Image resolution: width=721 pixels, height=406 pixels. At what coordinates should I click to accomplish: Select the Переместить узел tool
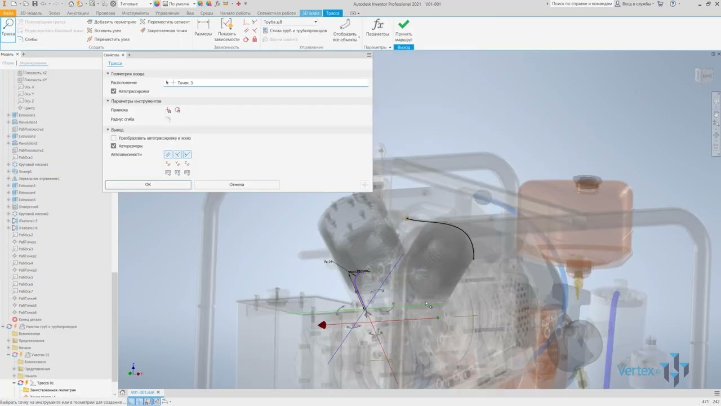tap(108, 39)
